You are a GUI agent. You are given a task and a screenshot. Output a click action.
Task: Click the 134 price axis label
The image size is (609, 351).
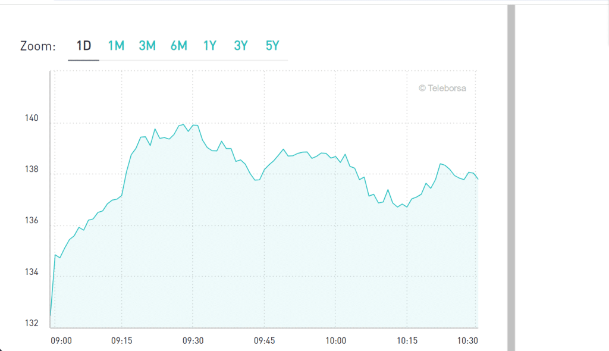tap(32, 272)
